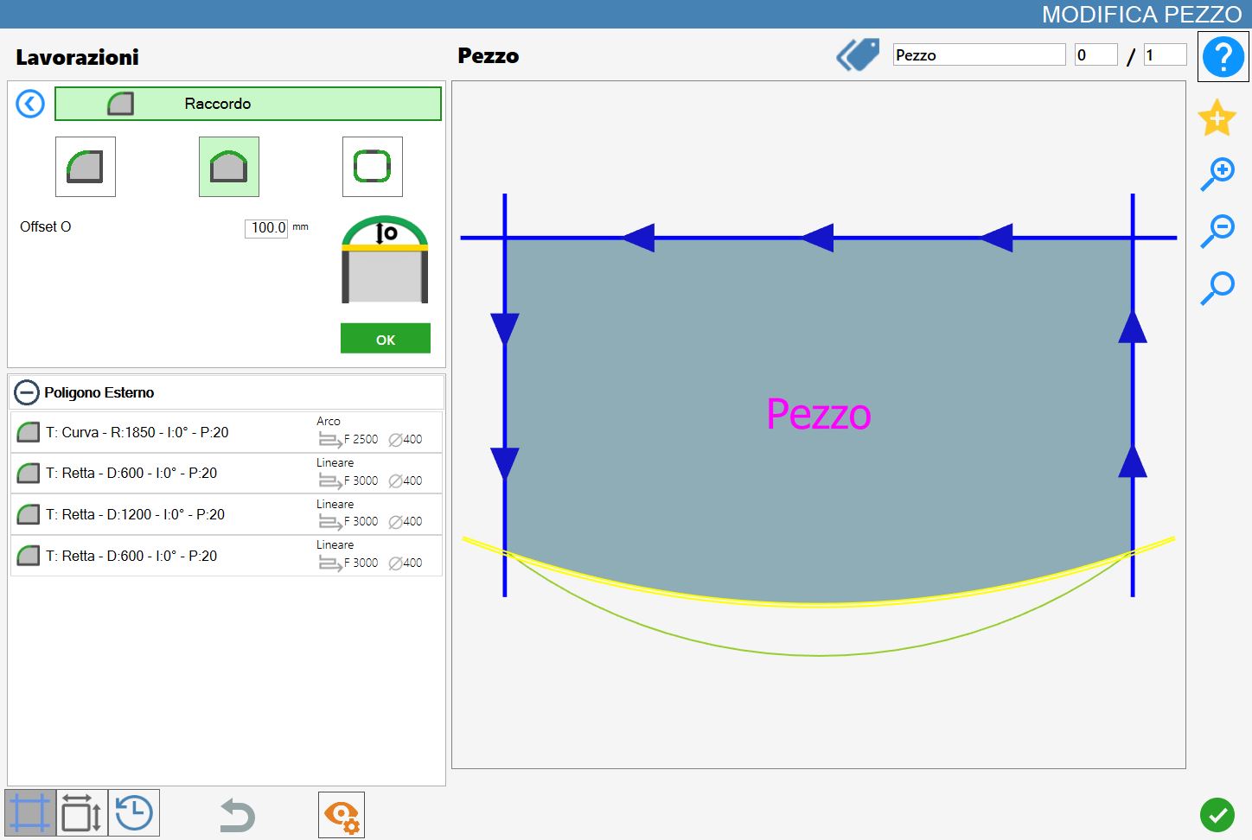Zoom out with the minus magnifier
The image size is (1252, 840).
pyautogui.click(x=1217, y=231)
